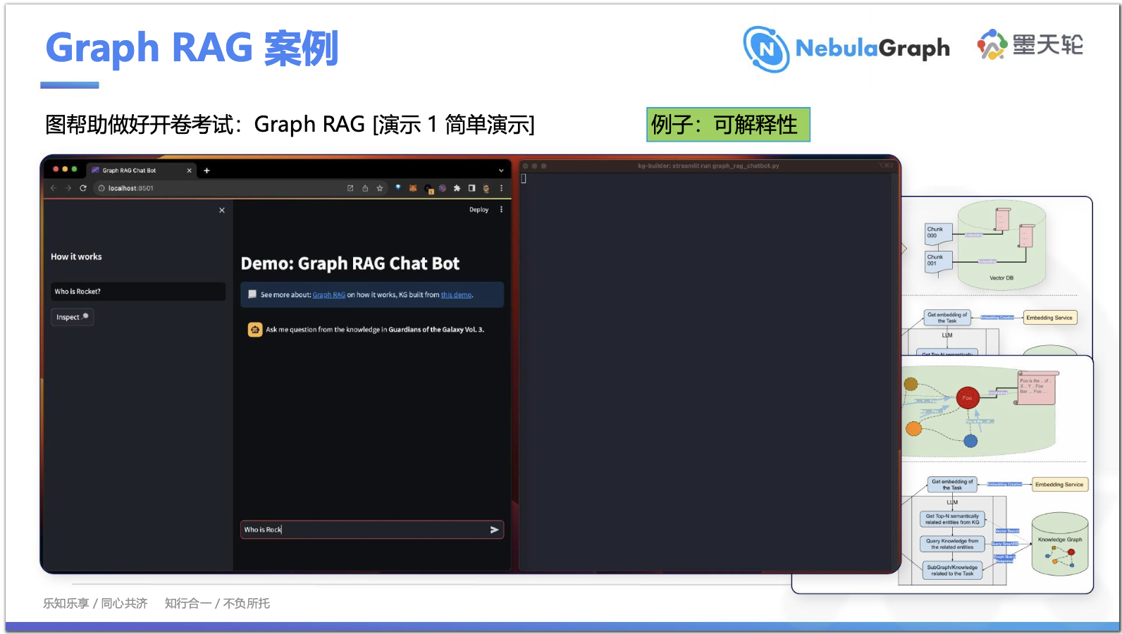
Task: Click the footer text '知行合一 / 不负所托'
Action: (217, 604)
